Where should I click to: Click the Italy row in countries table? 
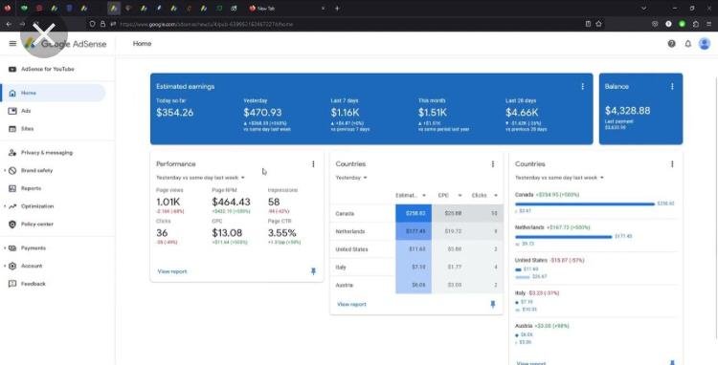click(x=416, y=268)
